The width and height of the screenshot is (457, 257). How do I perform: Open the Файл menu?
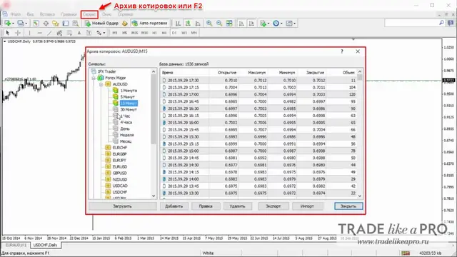coord(16,14)
